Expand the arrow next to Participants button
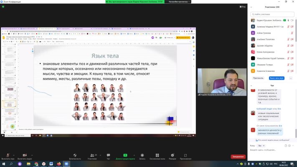The image size is (297, 167). 100,155
